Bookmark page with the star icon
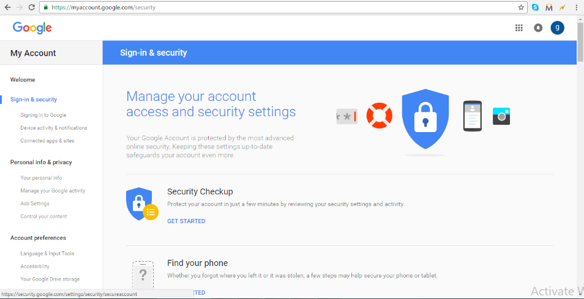Screen dimensions: 584x299 (521, 7)
